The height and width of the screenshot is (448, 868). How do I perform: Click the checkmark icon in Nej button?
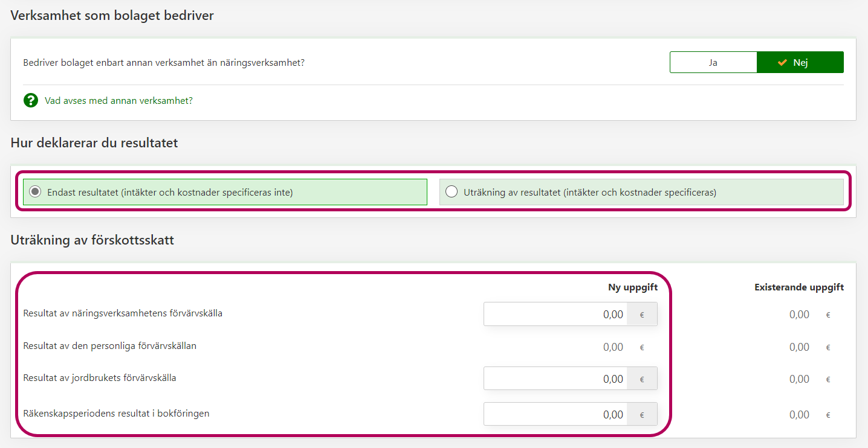click(782, 62)
